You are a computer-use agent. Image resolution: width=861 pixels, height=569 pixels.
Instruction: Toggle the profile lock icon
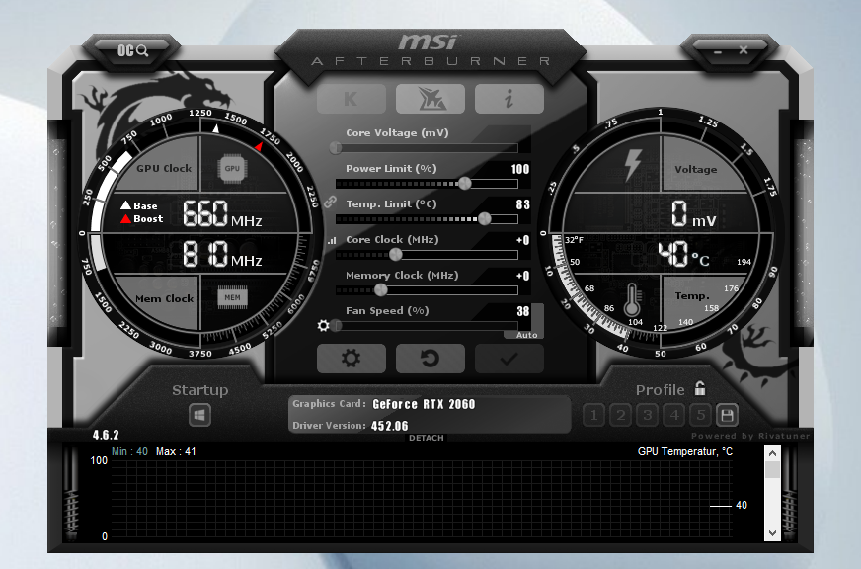(699, 389)
